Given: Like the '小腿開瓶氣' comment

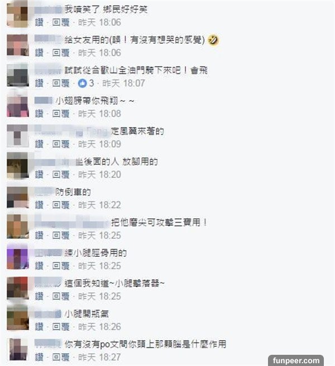Looking at the screenshot, I should click(39, 327).
